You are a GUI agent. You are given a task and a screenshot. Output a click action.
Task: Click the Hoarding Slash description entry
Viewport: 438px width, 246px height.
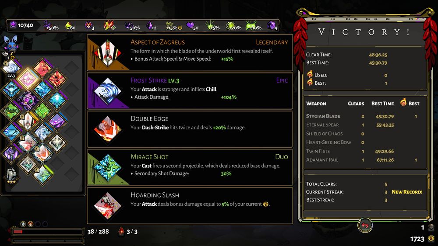tap(190, 206)
